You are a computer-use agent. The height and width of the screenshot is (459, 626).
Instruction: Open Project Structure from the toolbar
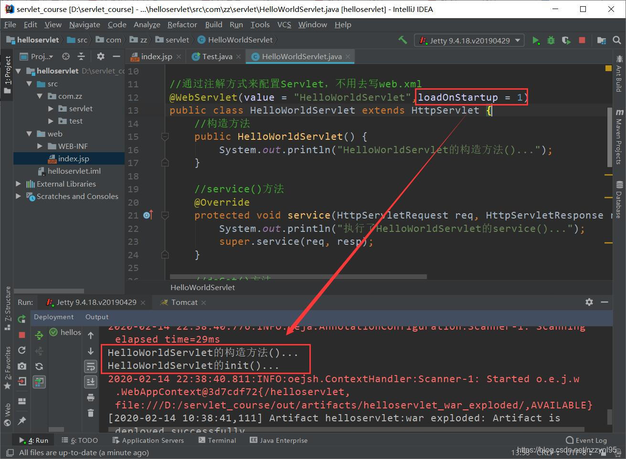pyautogui.click(x=602, y=41)
